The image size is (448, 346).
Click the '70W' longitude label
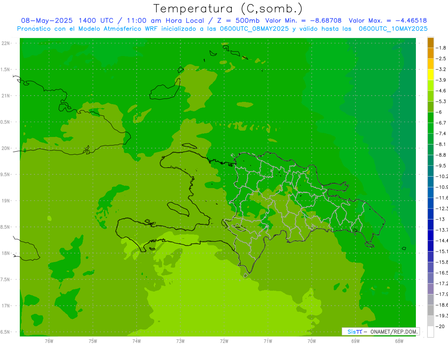click(x=311, y=341)
